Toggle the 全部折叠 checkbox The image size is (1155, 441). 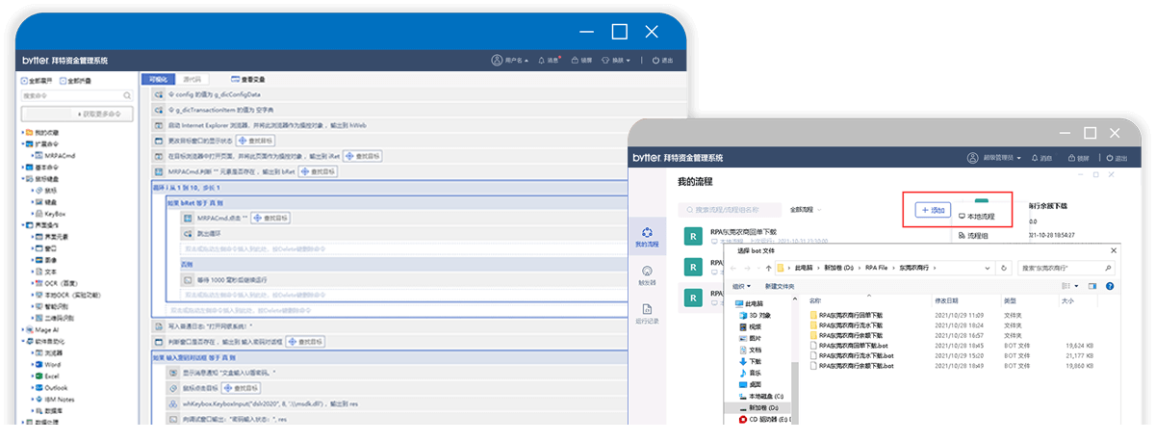click(65, 80)
